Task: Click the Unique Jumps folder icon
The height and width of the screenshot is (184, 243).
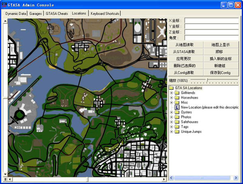Action: (177, 132)
